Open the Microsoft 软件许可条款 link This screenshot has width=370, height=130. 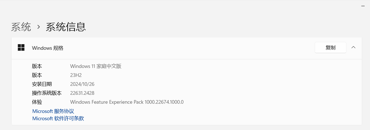pos(58,118)
